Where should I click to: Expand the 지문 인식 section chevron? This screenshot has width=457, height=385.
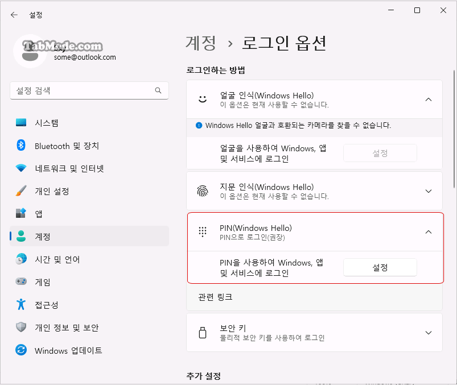pyautogui.click(x=429, y=191)
